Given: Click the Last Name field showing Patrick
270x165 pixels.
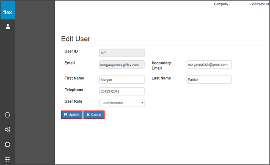Looking at the screenshot, I should click(x=209, y=80).
